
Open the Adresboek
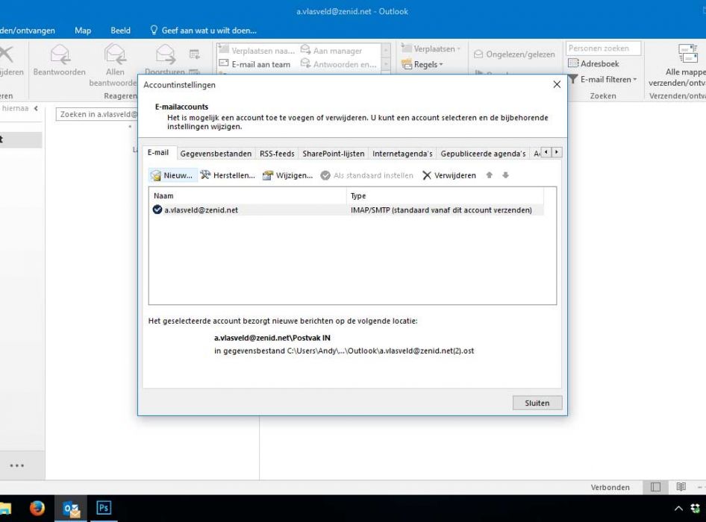pyautogui.click(x=593, y=63)
